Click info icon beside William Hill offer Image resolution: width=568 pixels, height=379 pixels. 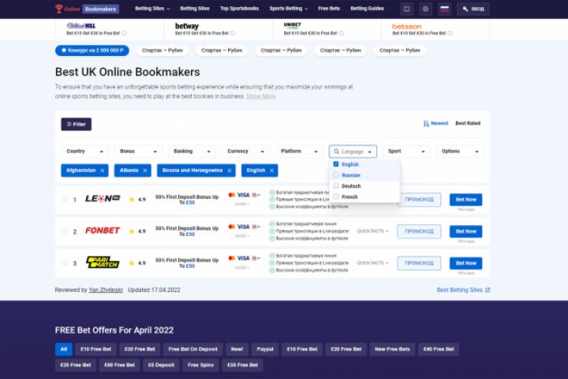124,33
